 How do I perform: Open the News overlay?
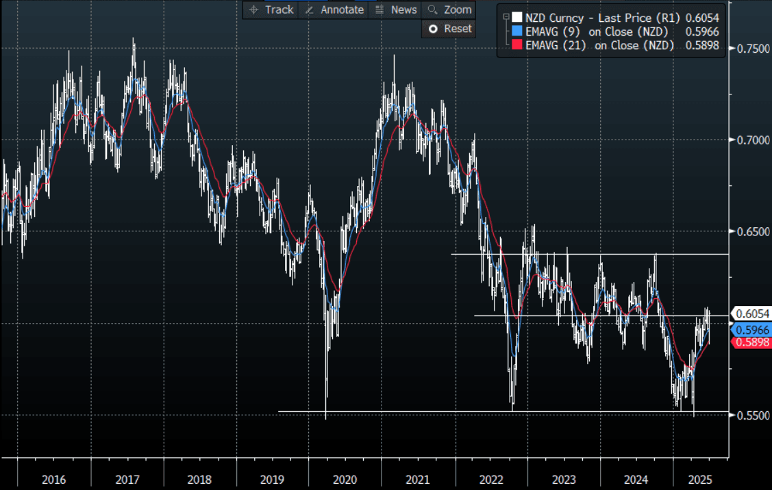pos(396,10)
